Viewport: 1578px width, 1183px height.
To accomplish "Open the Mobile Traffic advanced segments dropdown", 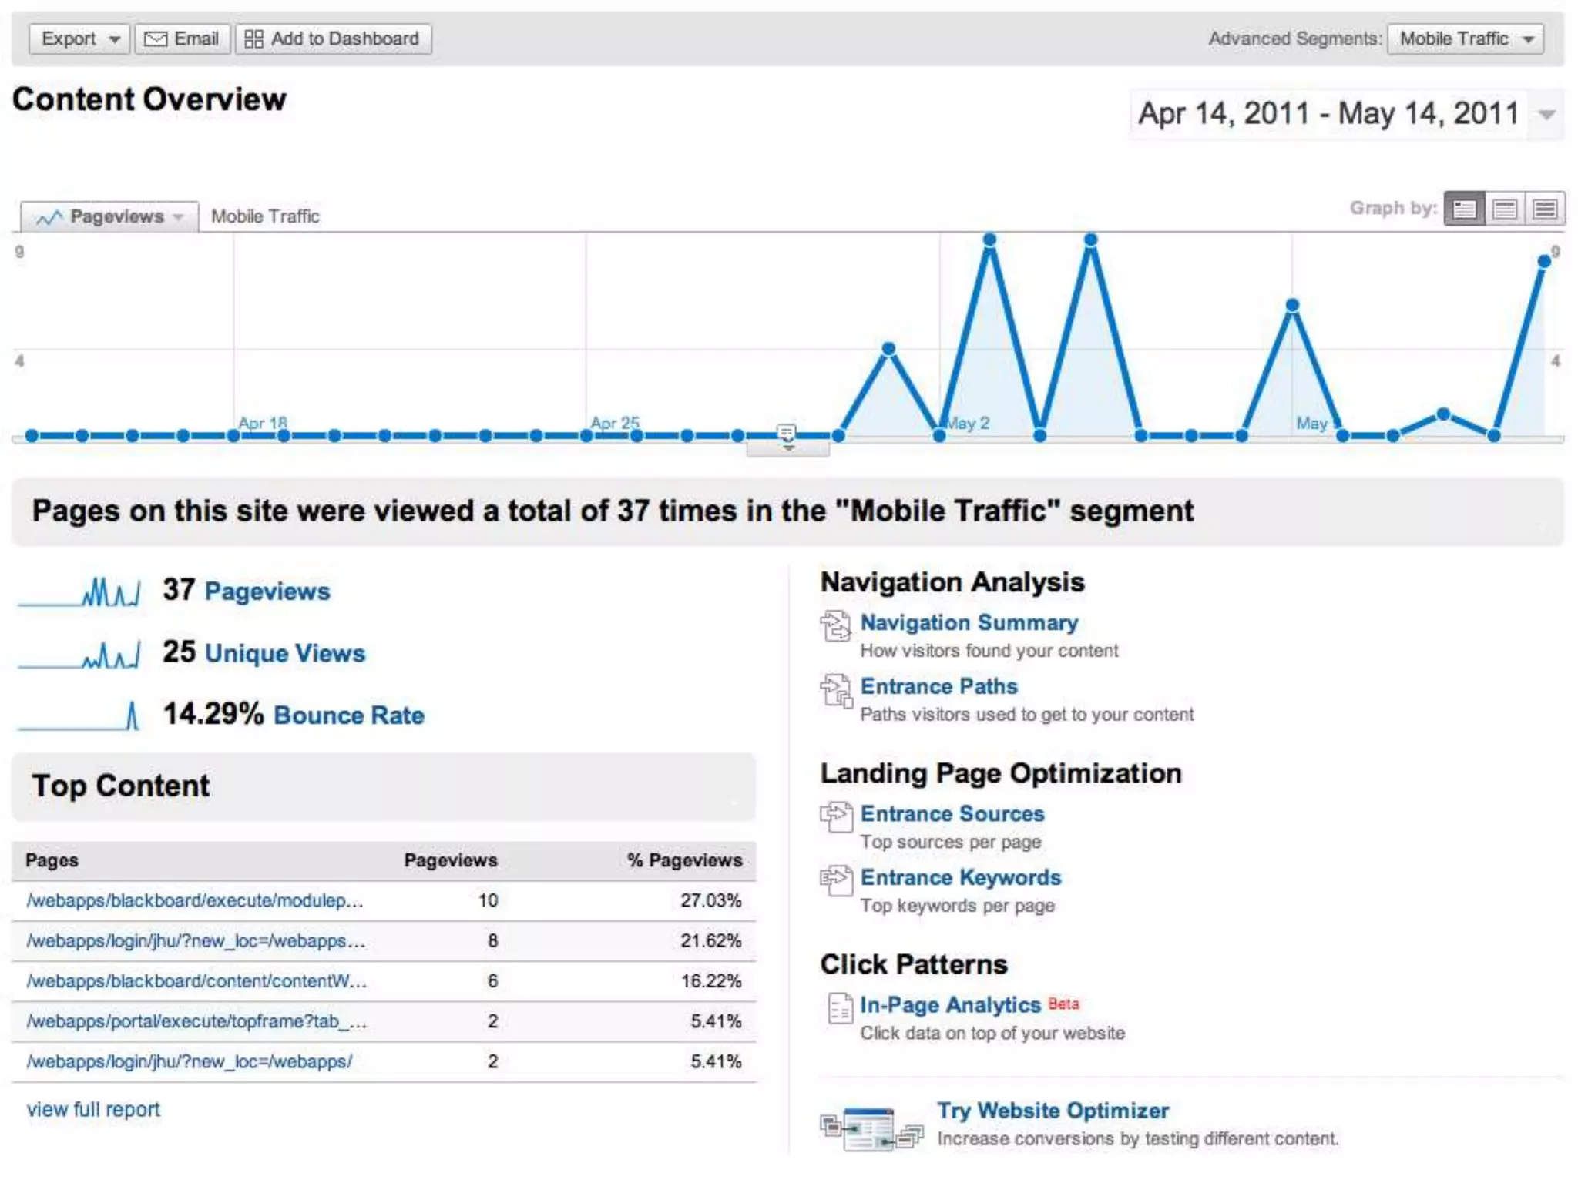I will 1465,39.
